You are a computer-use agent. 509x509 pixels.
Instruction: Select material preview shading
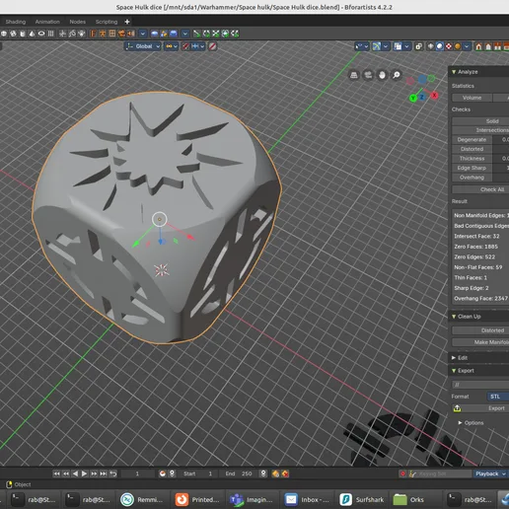pos(449,46)
